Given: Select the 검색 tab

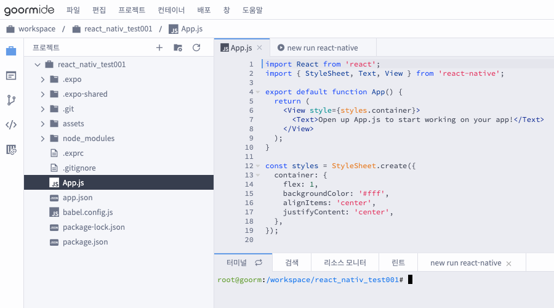Looking at the screenshot, I should 292,263.
